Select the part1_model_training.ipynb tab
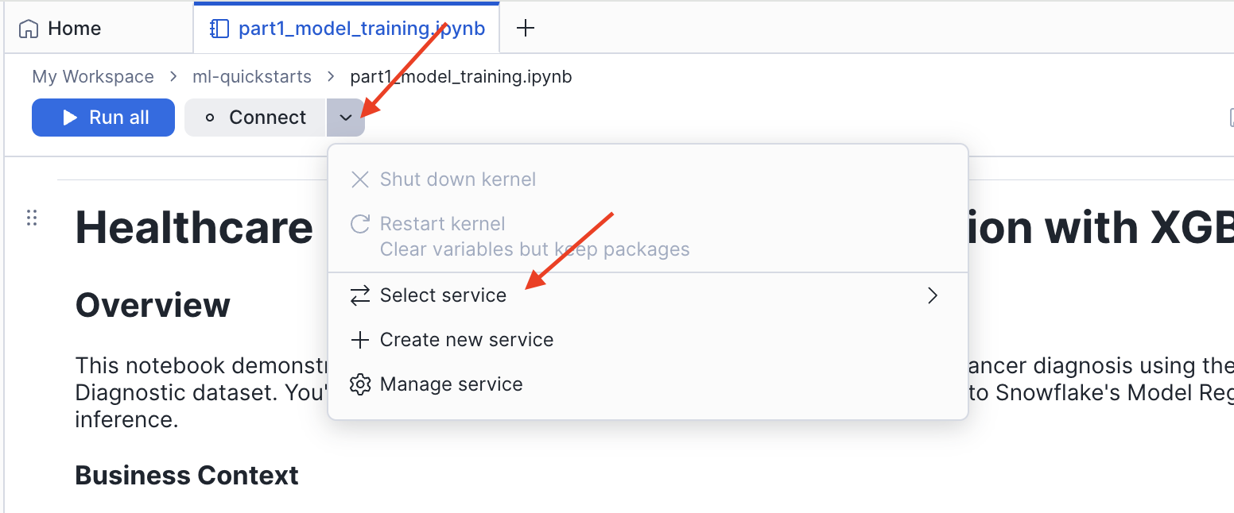Screen dimensions: 1234x513 pos(362,29)
